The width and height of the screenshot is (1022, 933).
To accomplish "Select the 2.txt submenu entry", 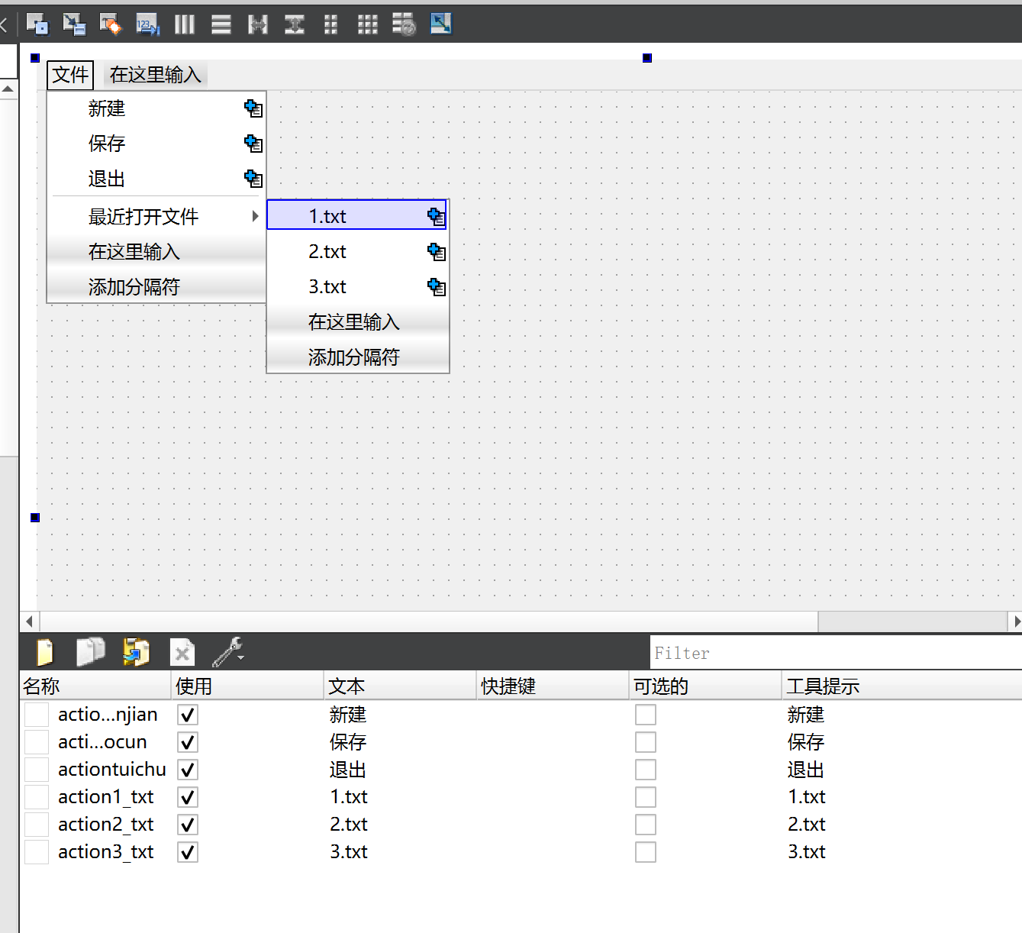I will 357,251.
